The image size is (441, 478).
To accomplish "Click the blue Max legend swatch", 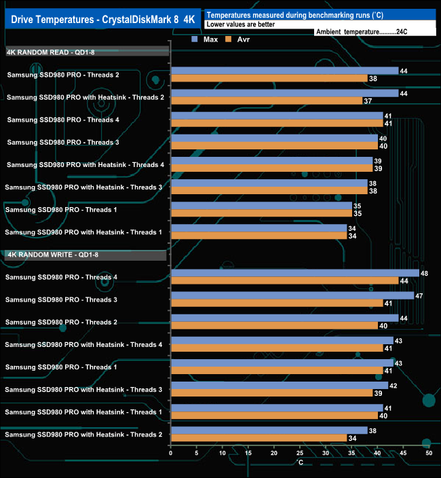I will point(195,39).
